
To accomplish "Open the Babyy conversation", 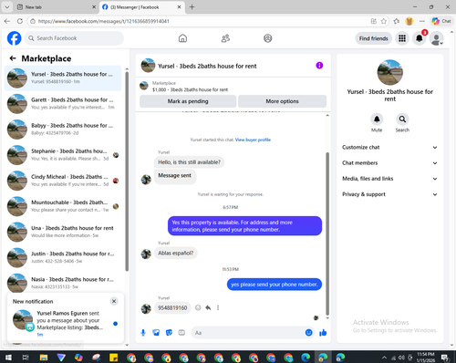I will 63,130.
